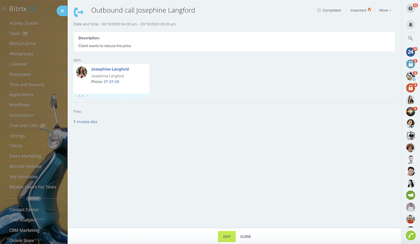Click the green phone dialer button

(x=410, y=236)
